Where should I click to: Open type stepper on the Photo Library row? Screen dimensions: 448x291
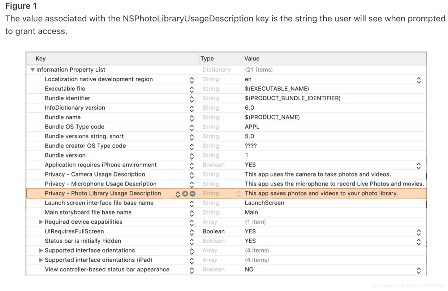click(x=238, y=194)
